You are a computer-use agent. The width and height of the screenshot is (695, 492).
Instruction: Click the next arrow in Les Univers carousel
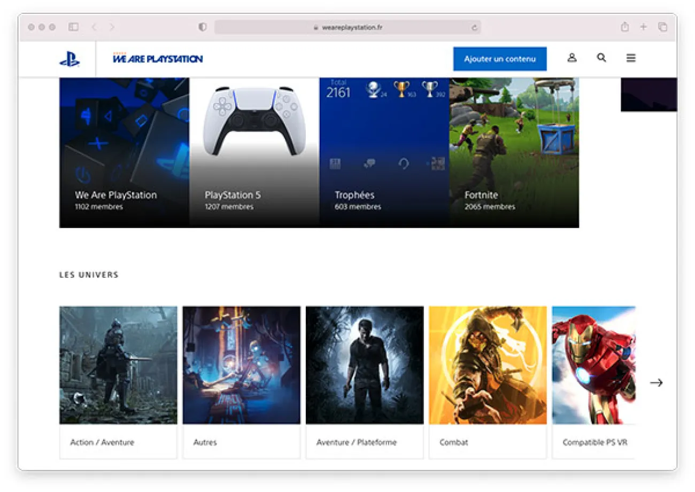pos(656,382)
